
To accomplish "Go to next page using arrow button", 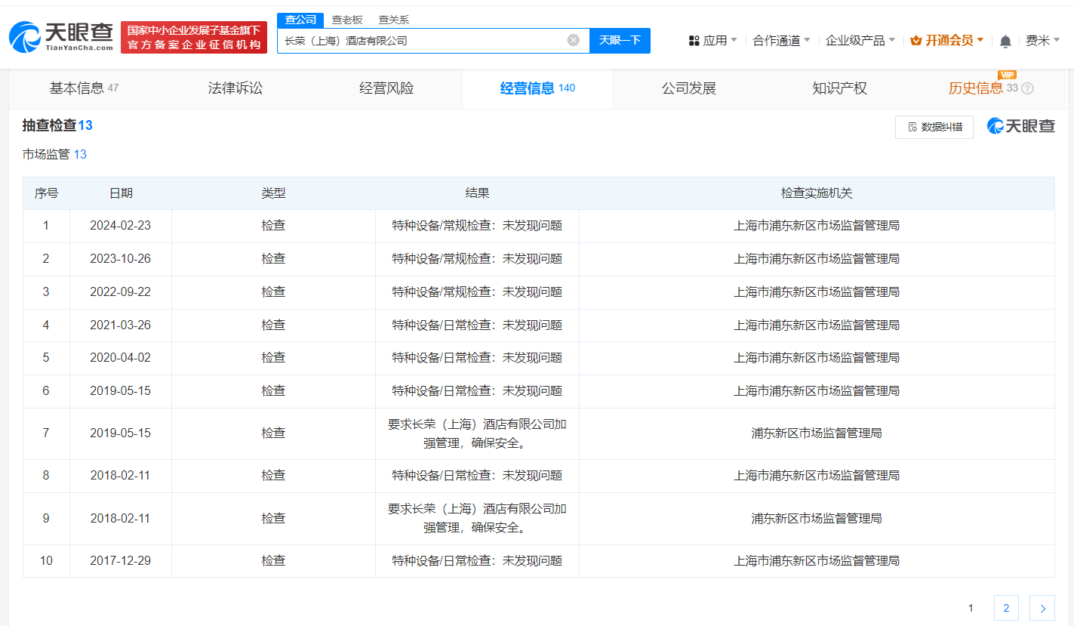I will click(x=1042, y=608).
